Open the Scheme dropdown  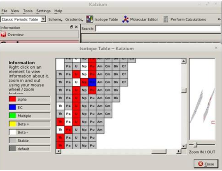point(55,19)
